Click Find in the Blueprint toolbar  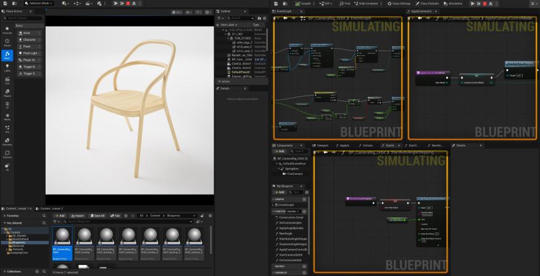345,4
